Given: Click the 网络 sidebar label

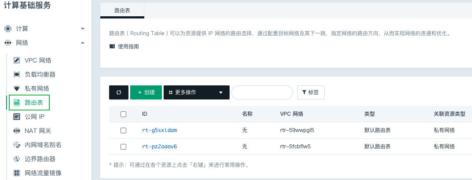Looking at the screenshot, I should (x=22, y=43).
